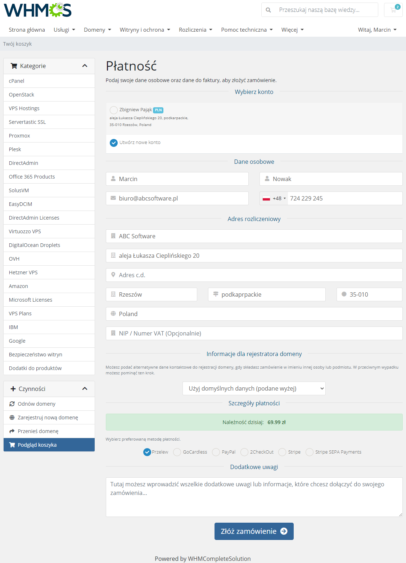Select the Zbigniew Pająk account radio
Viewport: 406px width, 563px height.
114,110
